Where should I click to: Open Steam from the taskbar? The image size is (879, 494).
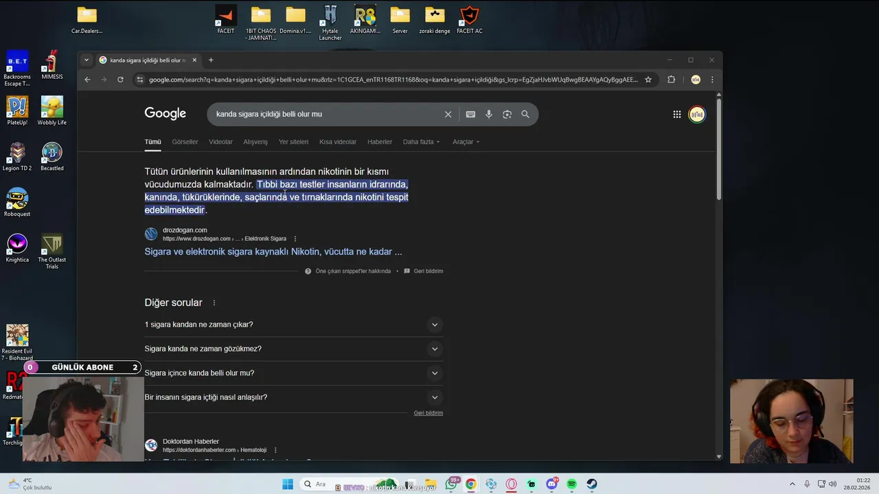(x=591, y=484)
